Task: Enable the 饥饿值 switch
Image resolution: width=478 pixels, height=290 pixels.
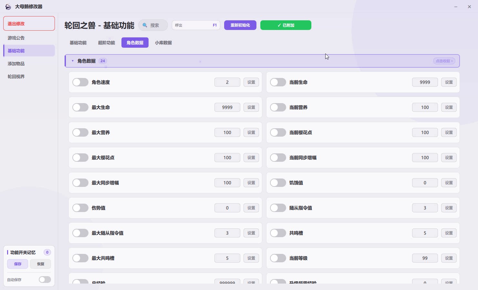Action: pyautogui.click(x=278, y=183)
